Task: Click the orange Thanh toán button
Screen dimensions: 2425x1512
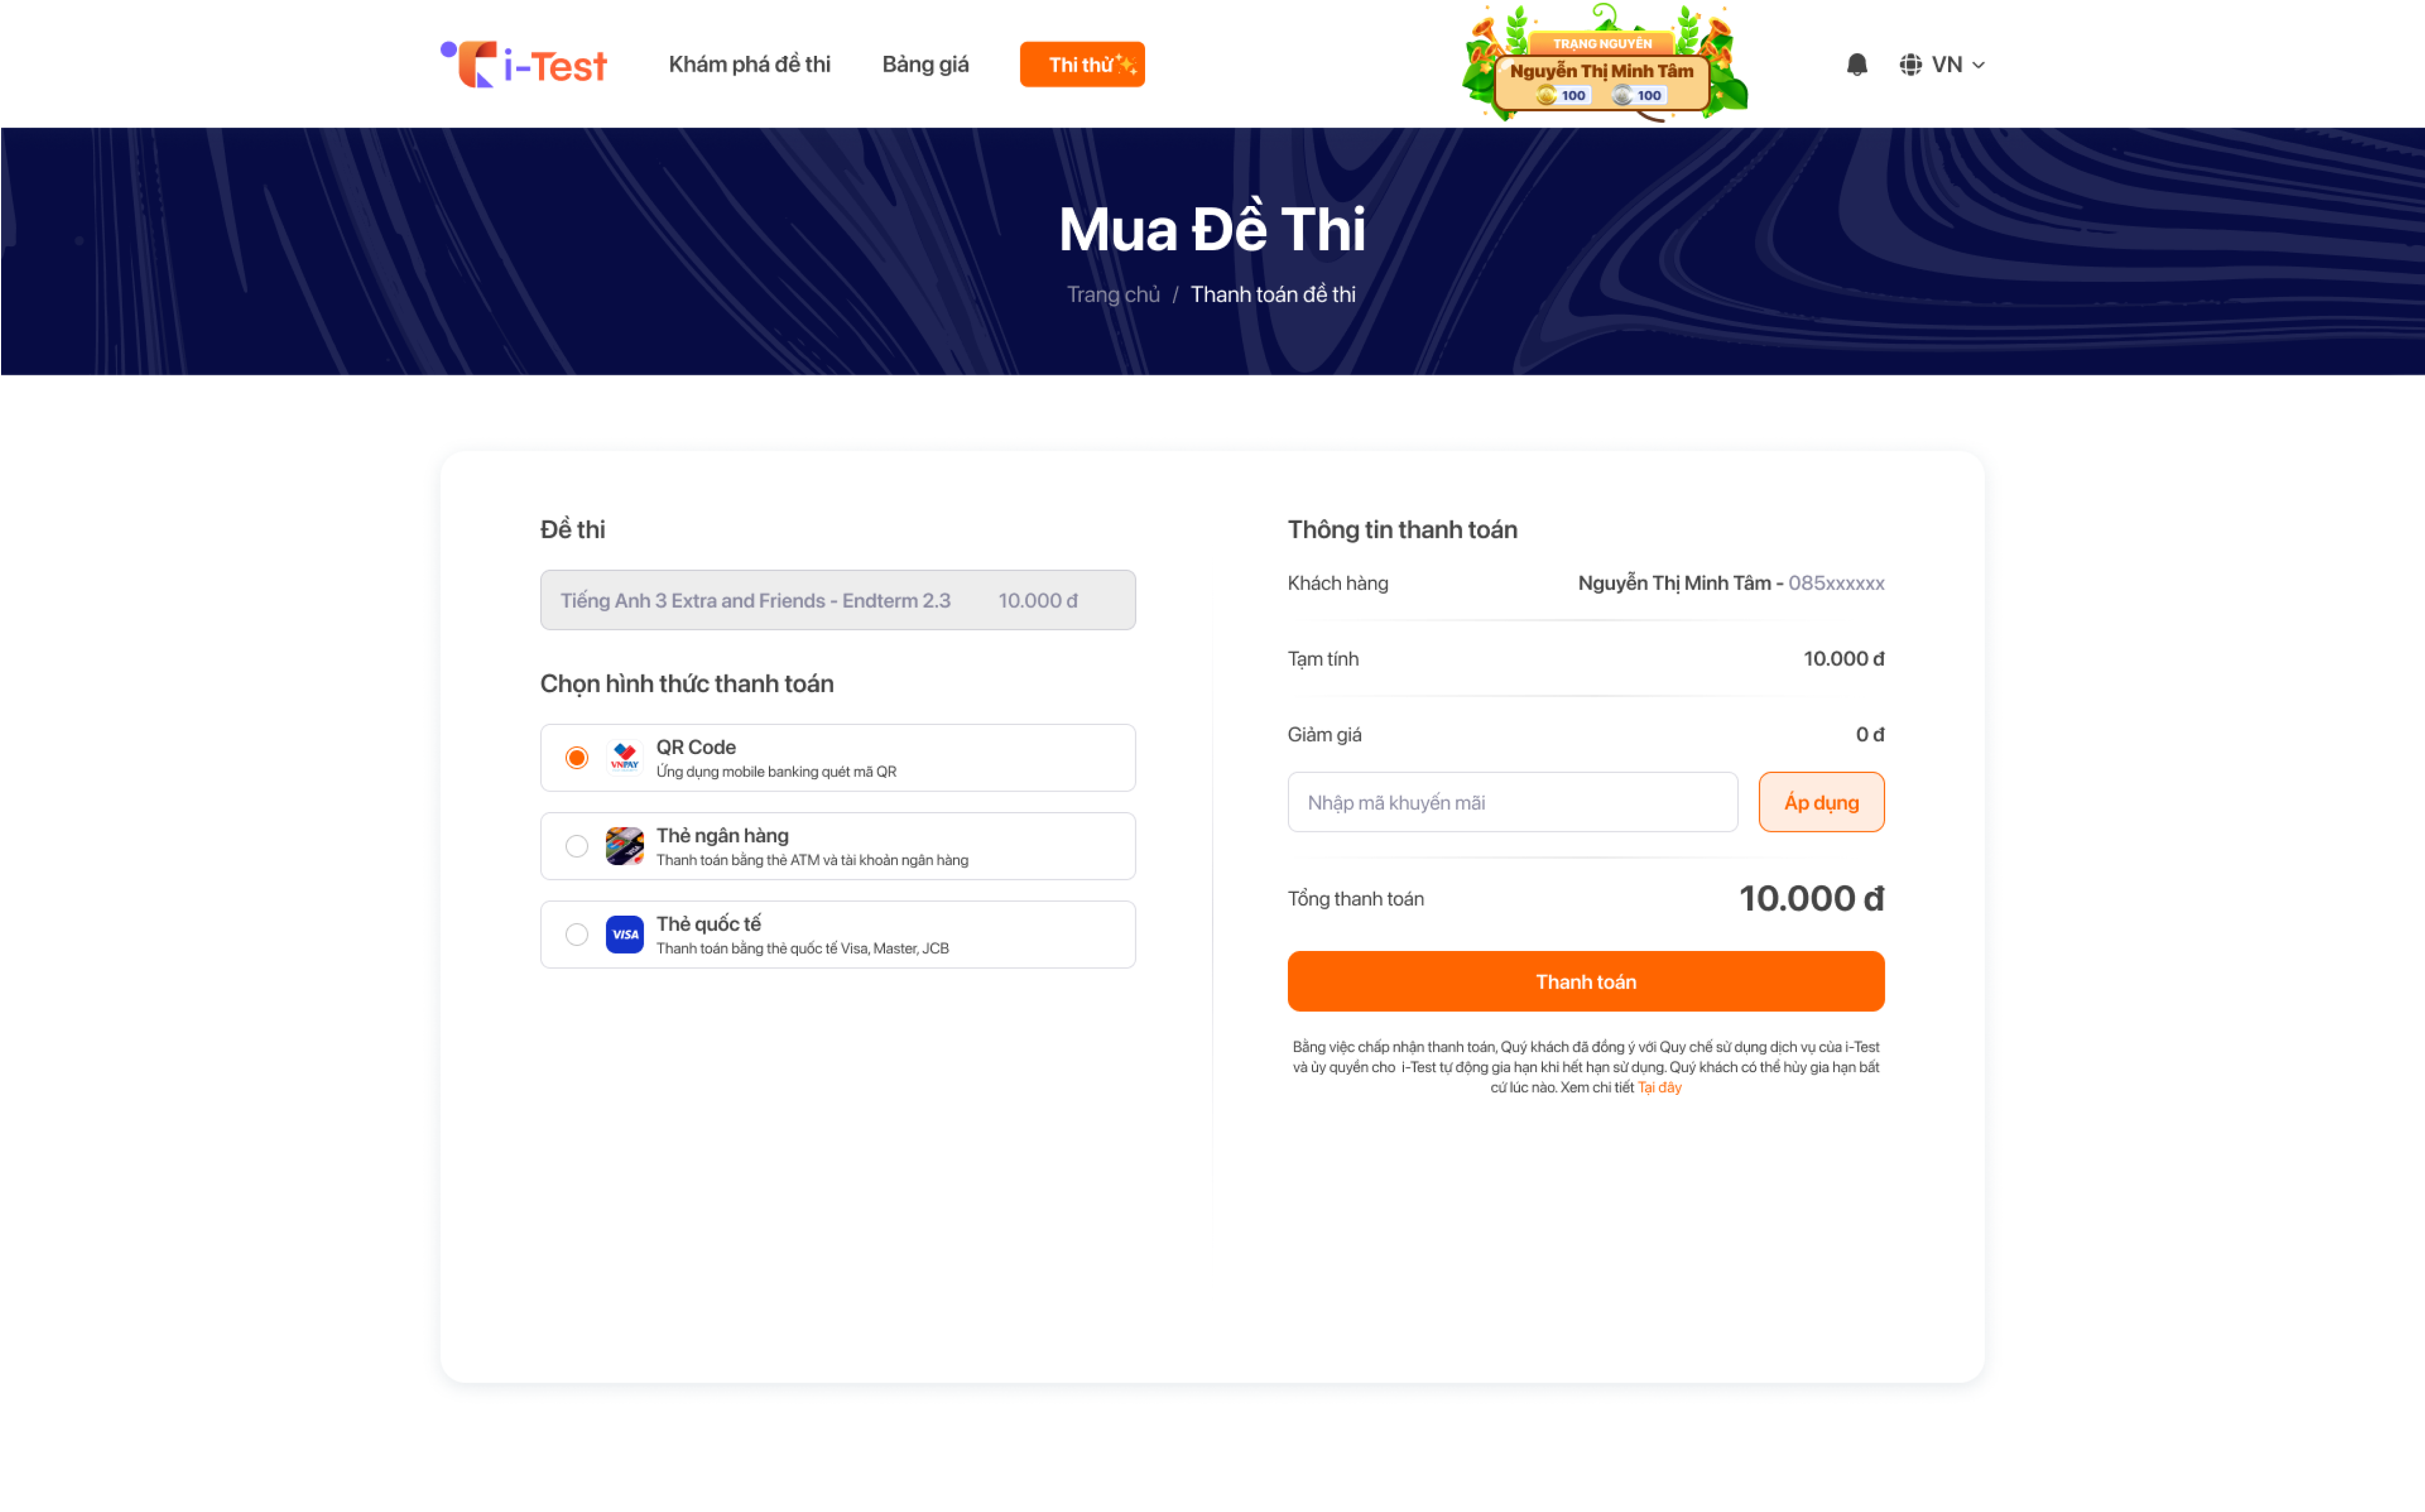Action: [x=1586, y=981]
